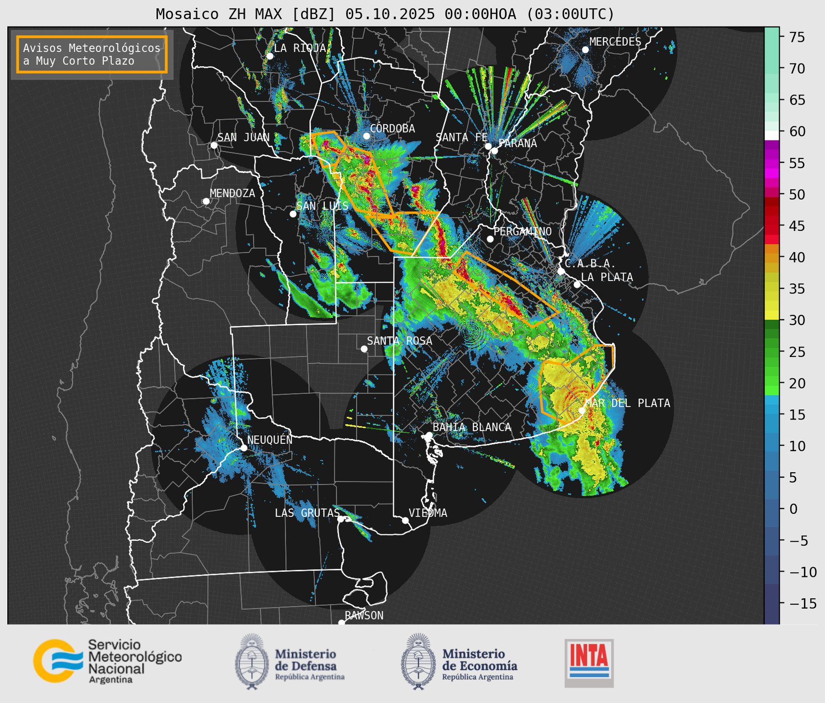Select the LA RIOJA city marker
This screenshot has height=703, width=825.
270,56
